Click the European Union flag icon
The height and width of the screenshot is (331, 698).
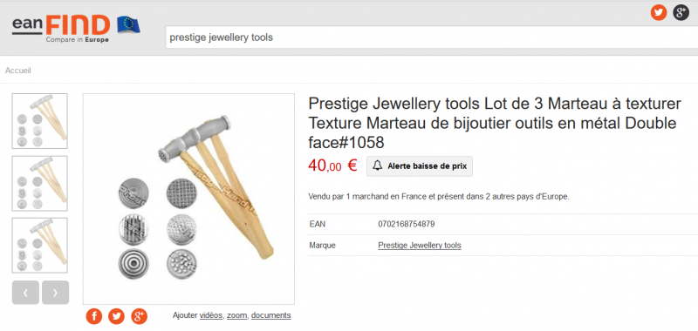(128, 24)
